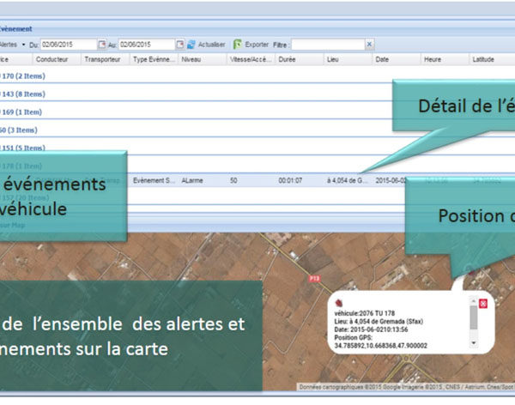Open the Du date calendar picker

click(x=102, y=44)
